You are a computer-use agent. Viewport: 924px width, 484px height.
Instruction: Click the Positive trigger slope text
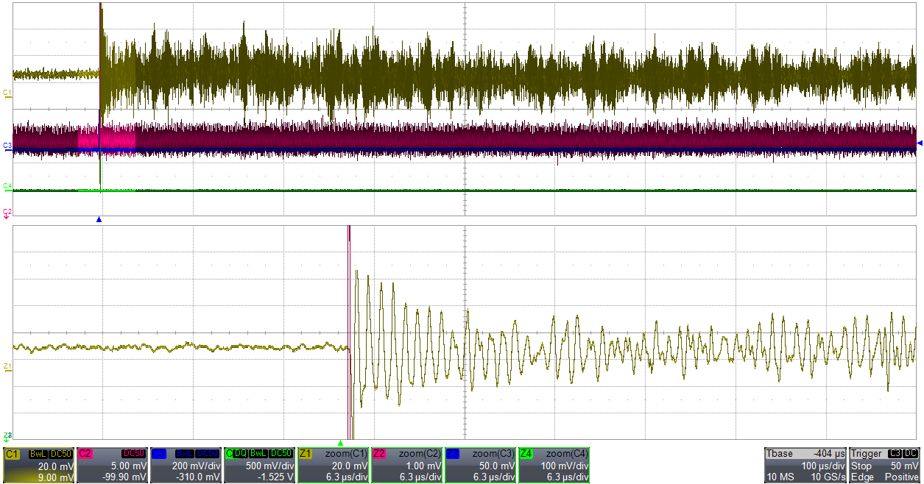click(x=902, y=477)
